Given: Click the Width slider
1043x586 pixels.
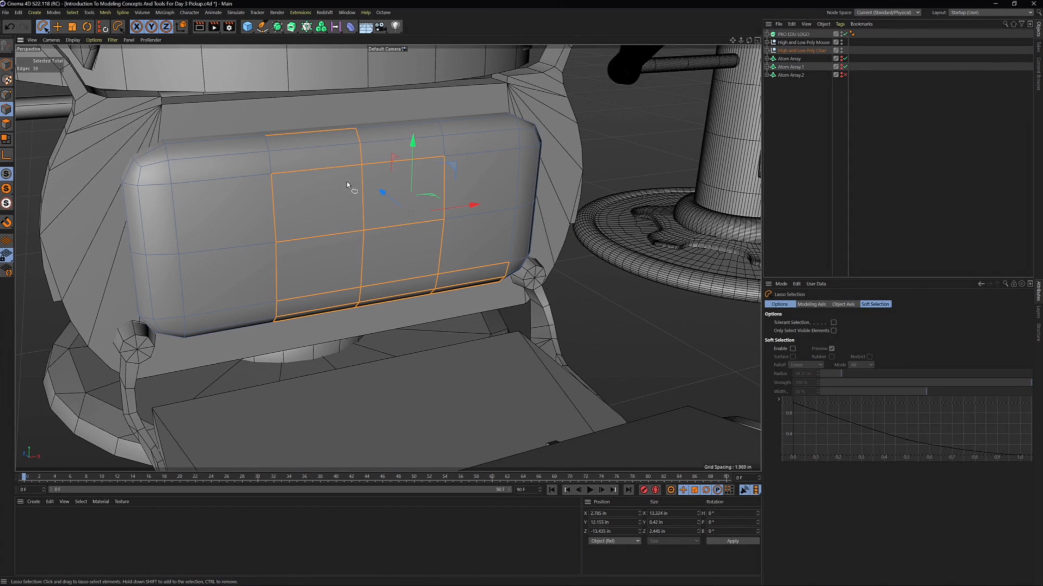Looking at the screenshot, I should 926,391.
